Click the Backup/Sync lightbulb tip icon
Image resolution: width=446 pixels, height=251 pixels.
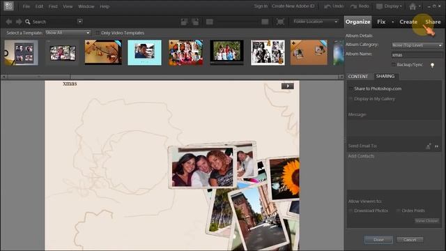pos(432,66)
